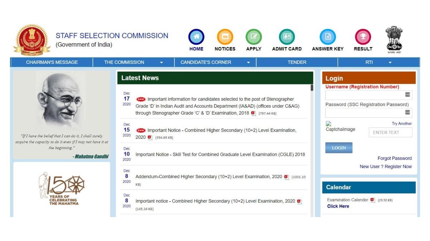Click New User Register Now link
The width and height of the screenshot is (430, 241).
386,166
